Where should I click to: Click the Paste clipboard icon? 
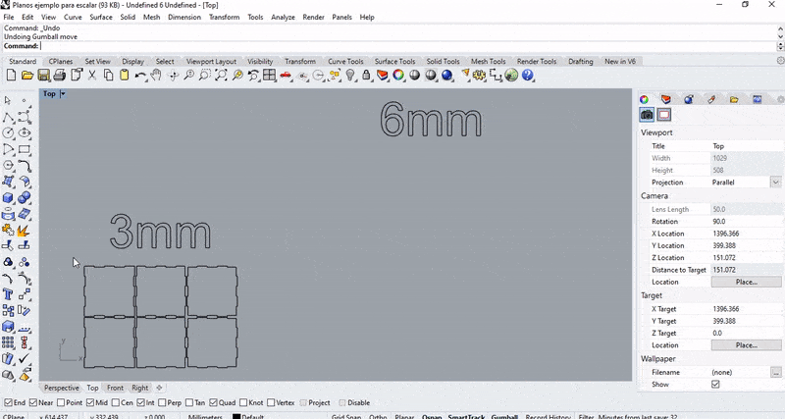[125, 76]
